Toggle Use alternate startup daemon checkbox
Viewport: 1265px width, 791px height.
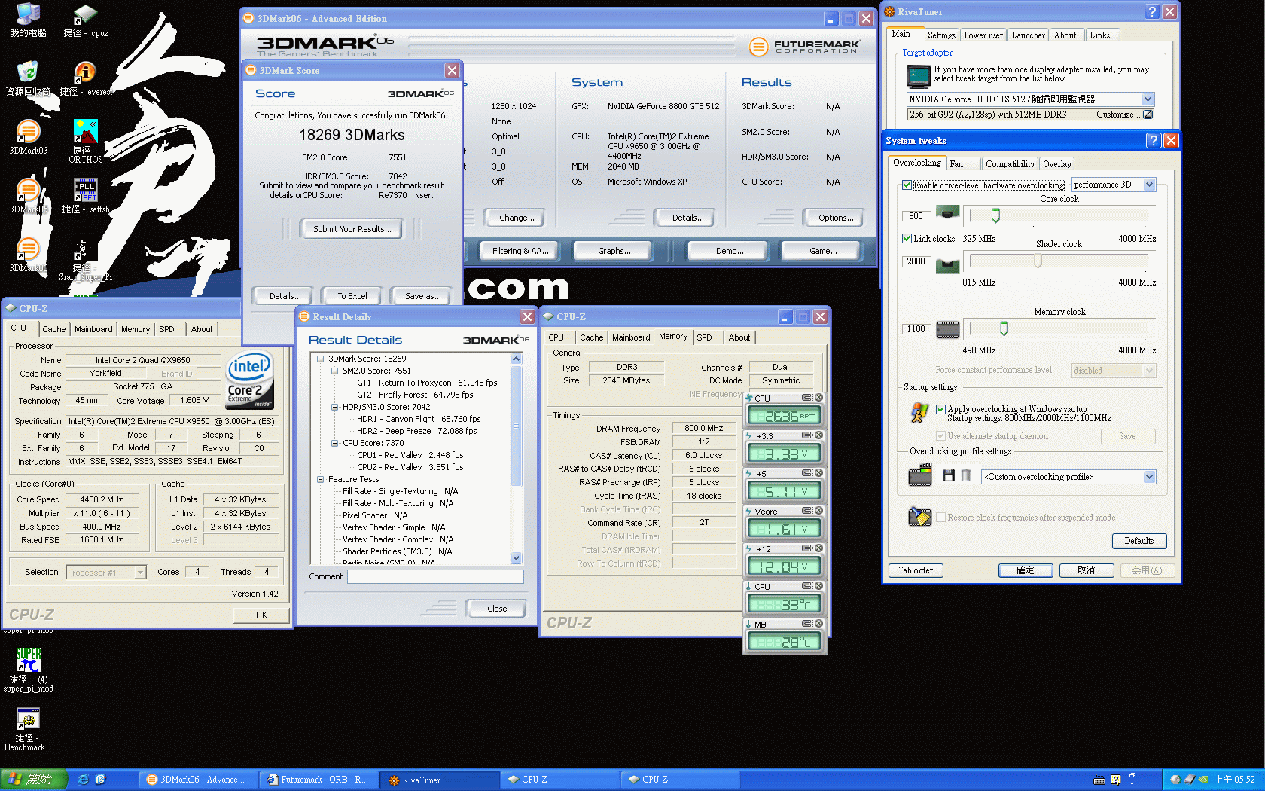pyautogui.click(x=940, y=436)
